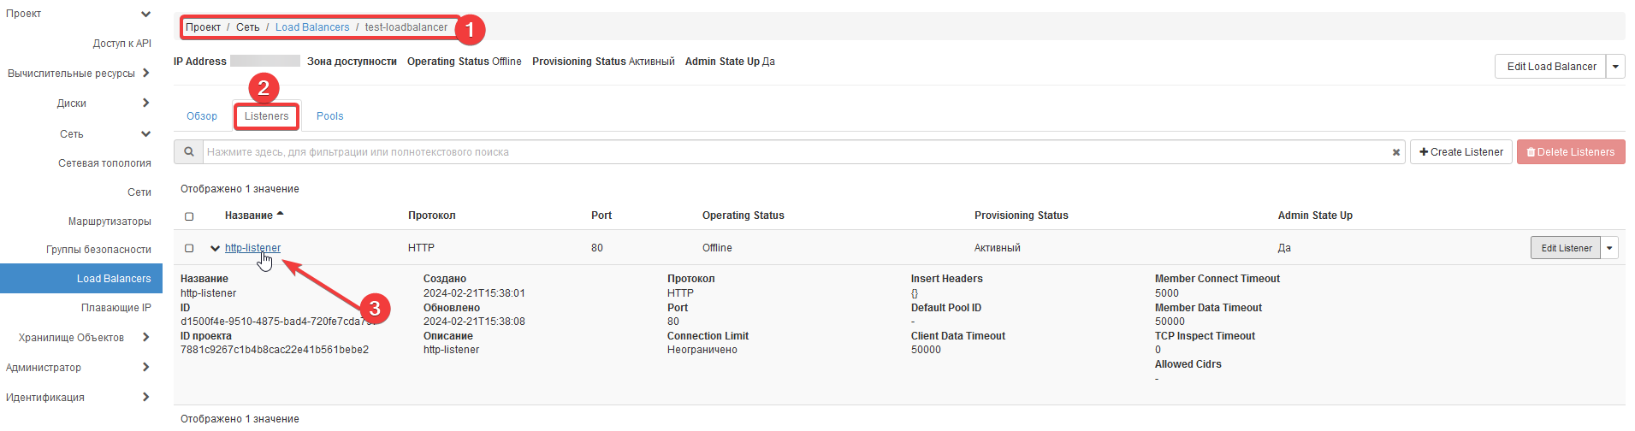The height and width of the screenshot is (431, 1635).
Task: Switch to the Обзор tab
Action: coord(202,116)
